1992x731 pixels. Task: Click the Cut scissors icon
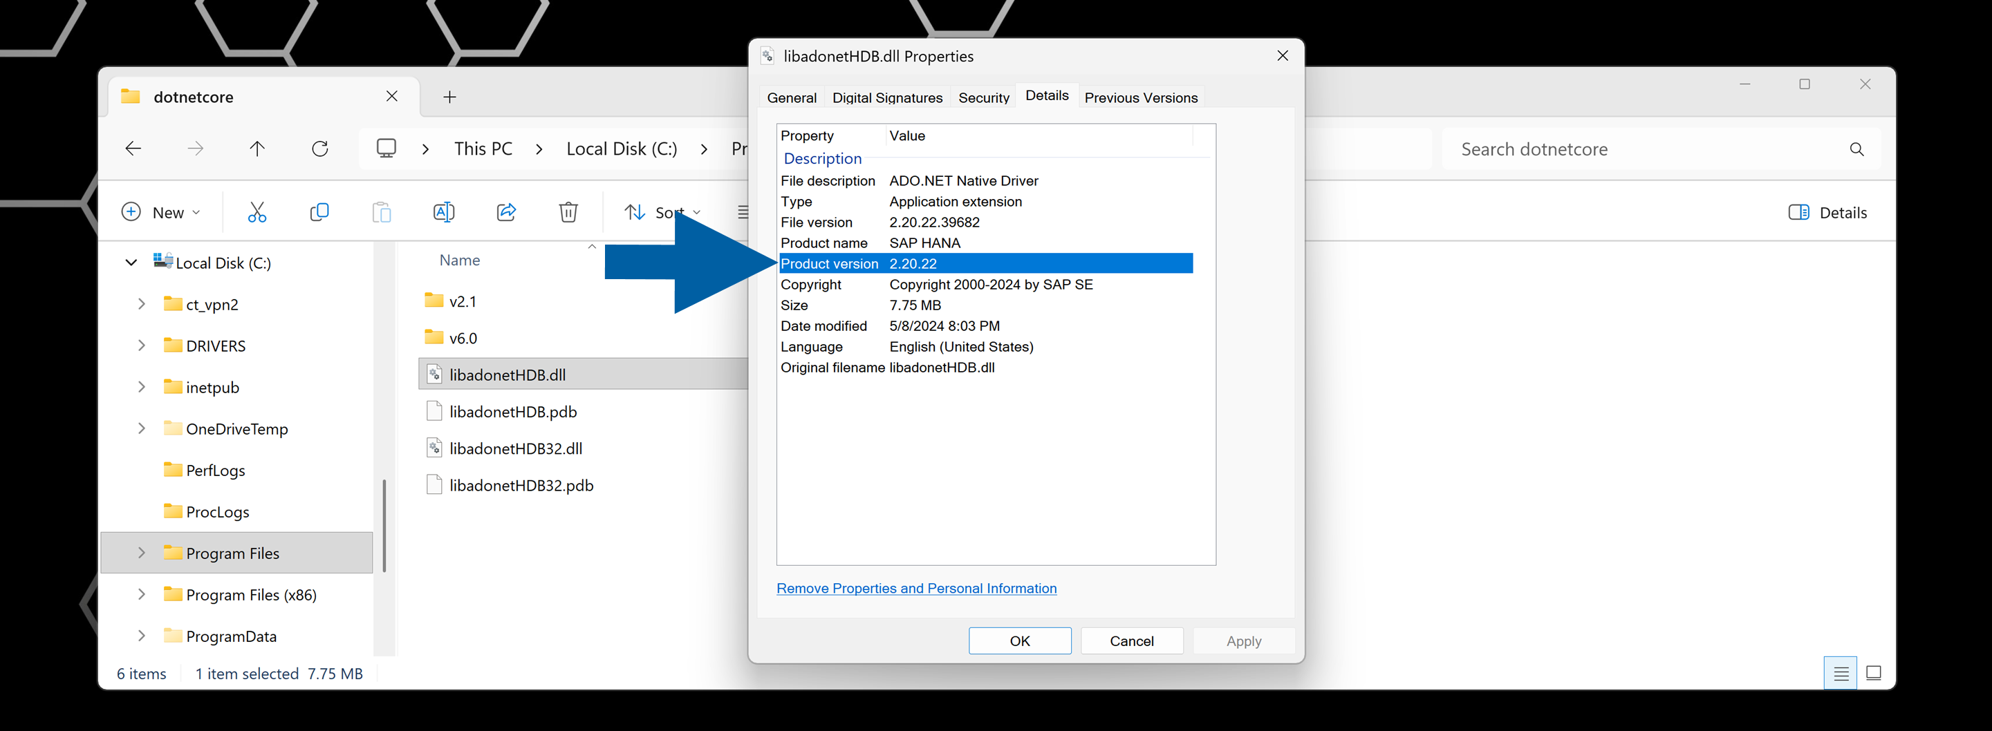[257, 213]
